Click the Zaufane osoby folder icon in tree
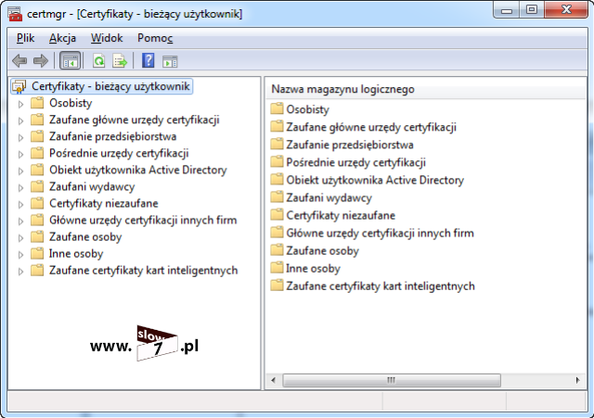This screenshot has height=418, width=594. click(x=37, y=236)
